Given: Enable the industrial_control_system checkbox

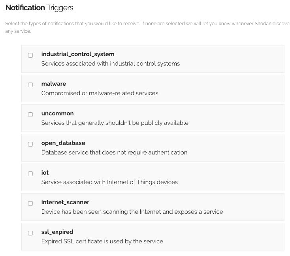Looking at the screenshot, I should [30, 55].
